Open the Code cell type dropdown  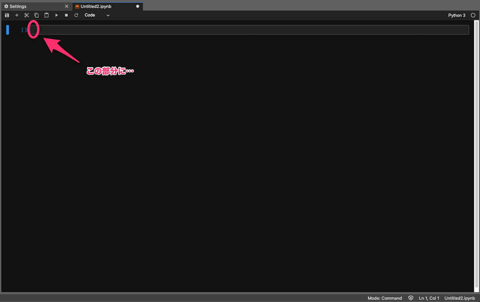pyautogui.click(x=97, y=15)
